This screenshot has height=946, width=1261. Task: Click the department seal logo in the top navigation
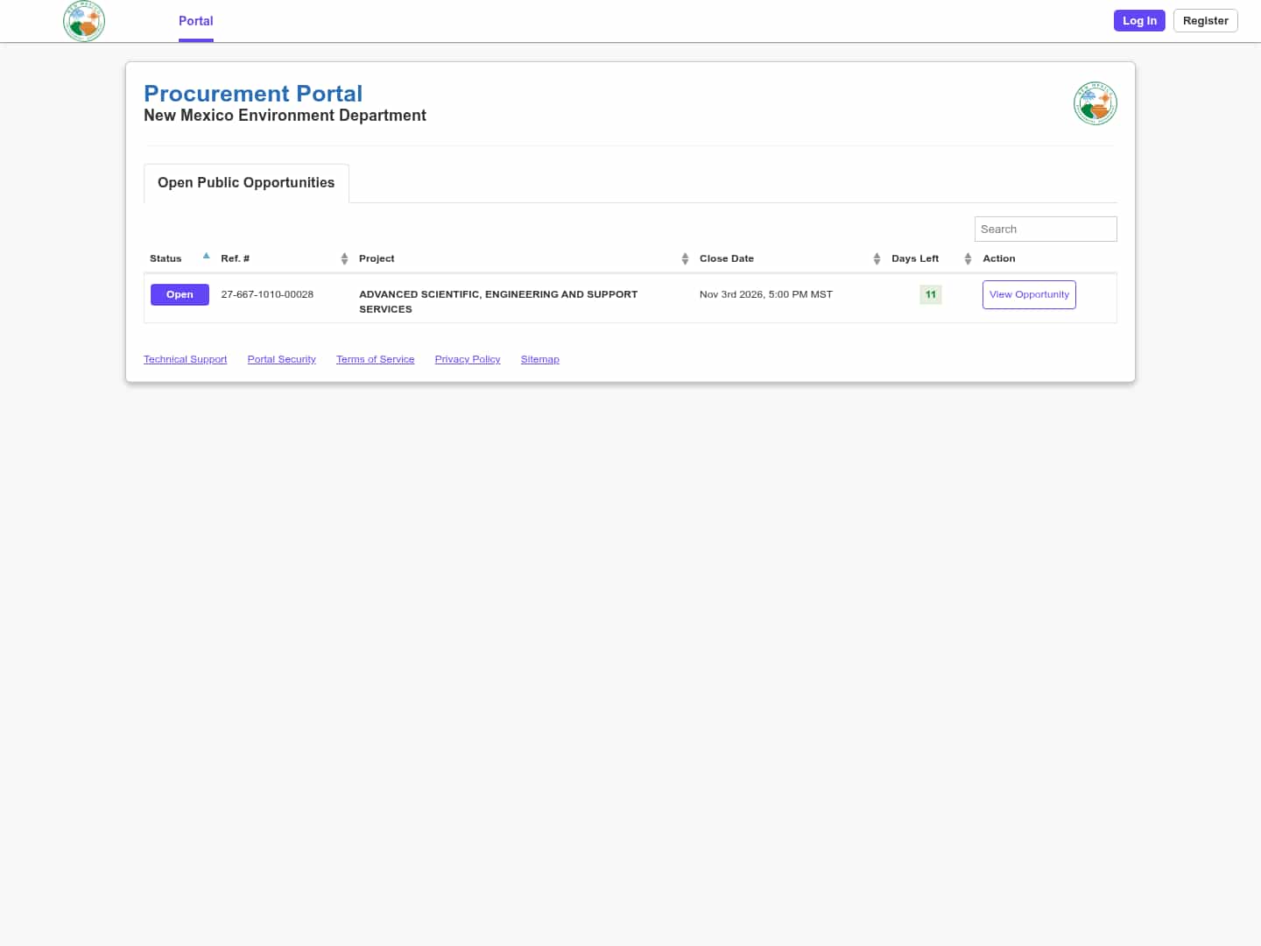(84, 21)
